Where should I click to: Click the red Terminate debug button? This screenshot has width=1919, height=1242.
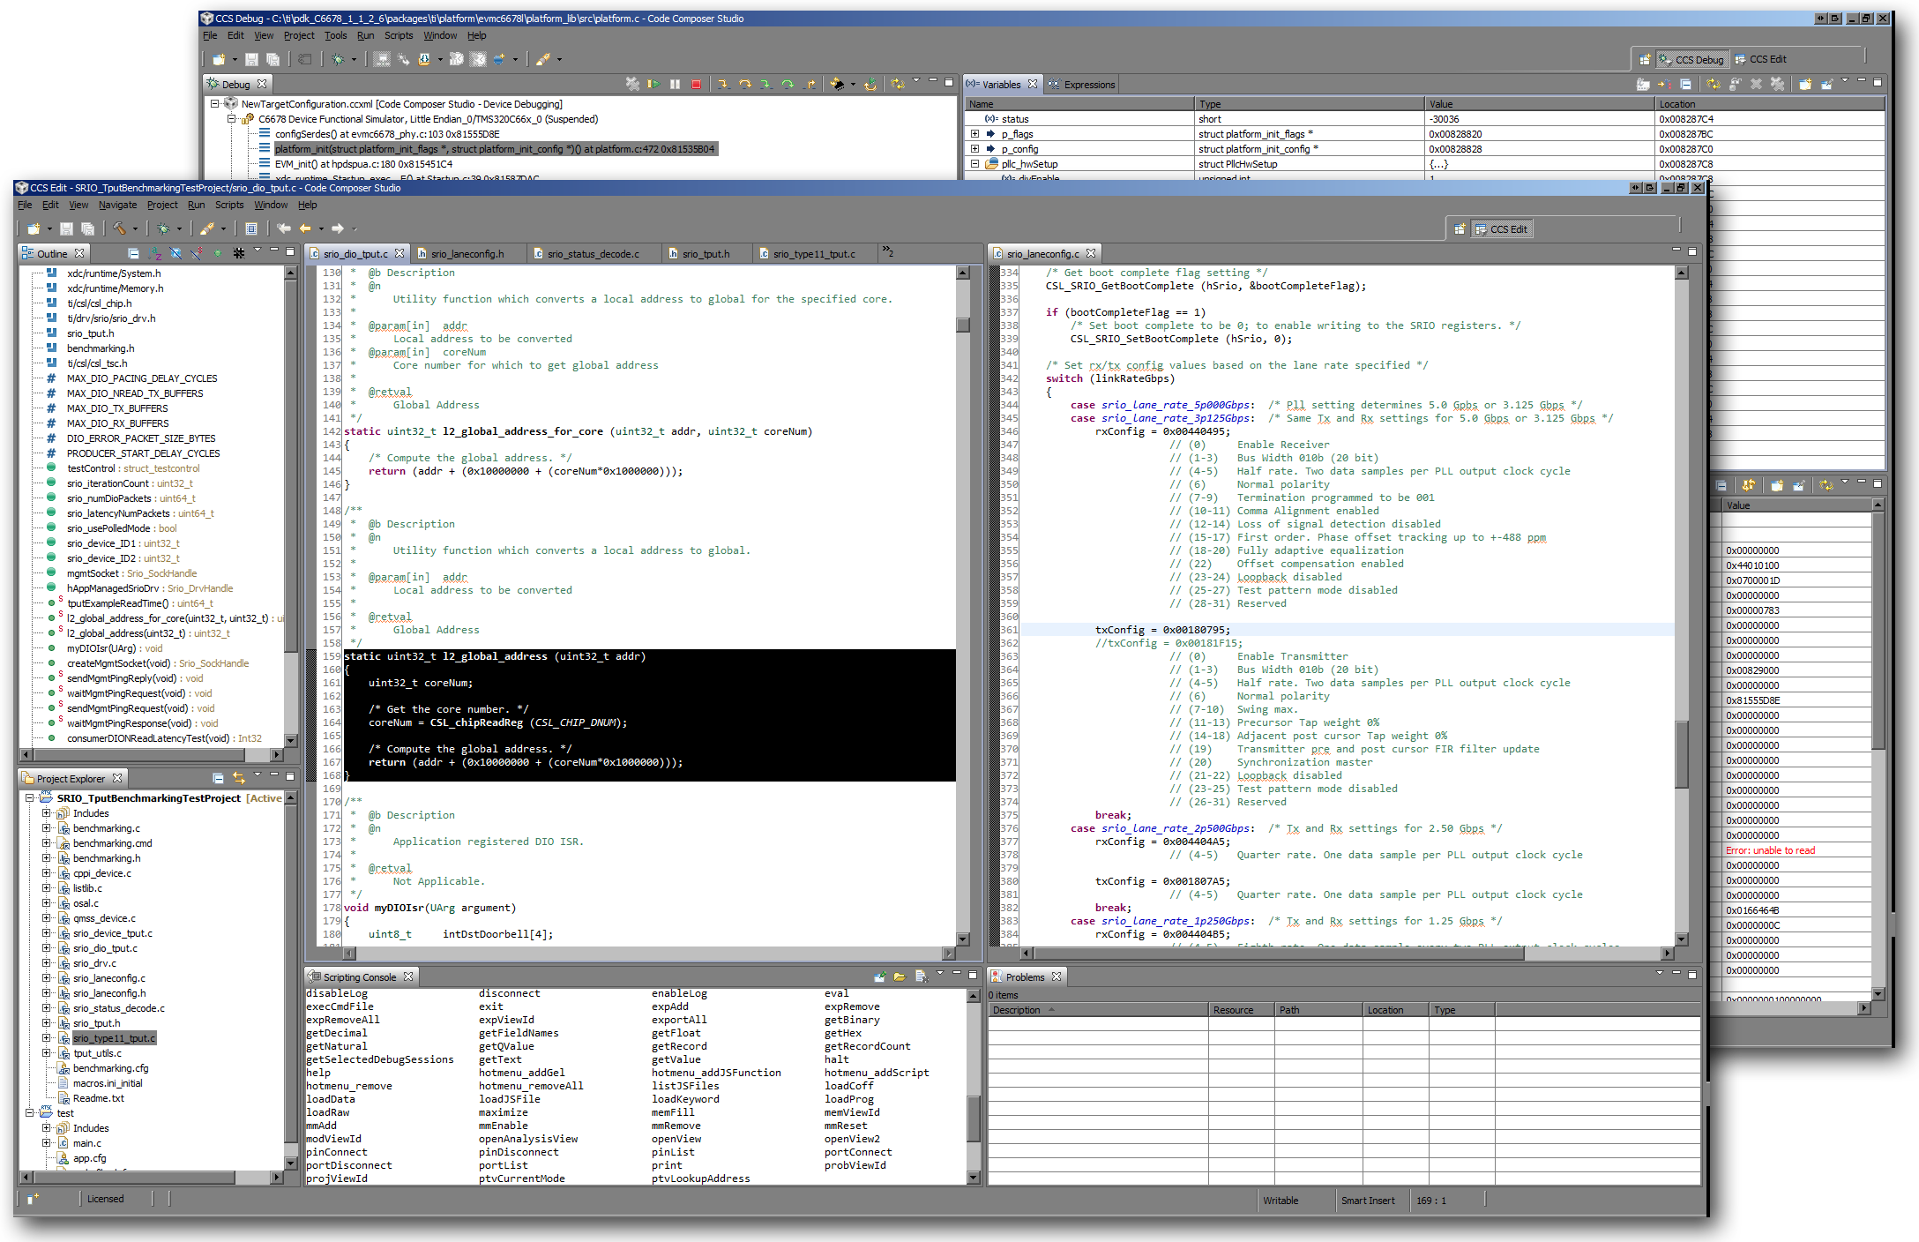tap(696, 84)
